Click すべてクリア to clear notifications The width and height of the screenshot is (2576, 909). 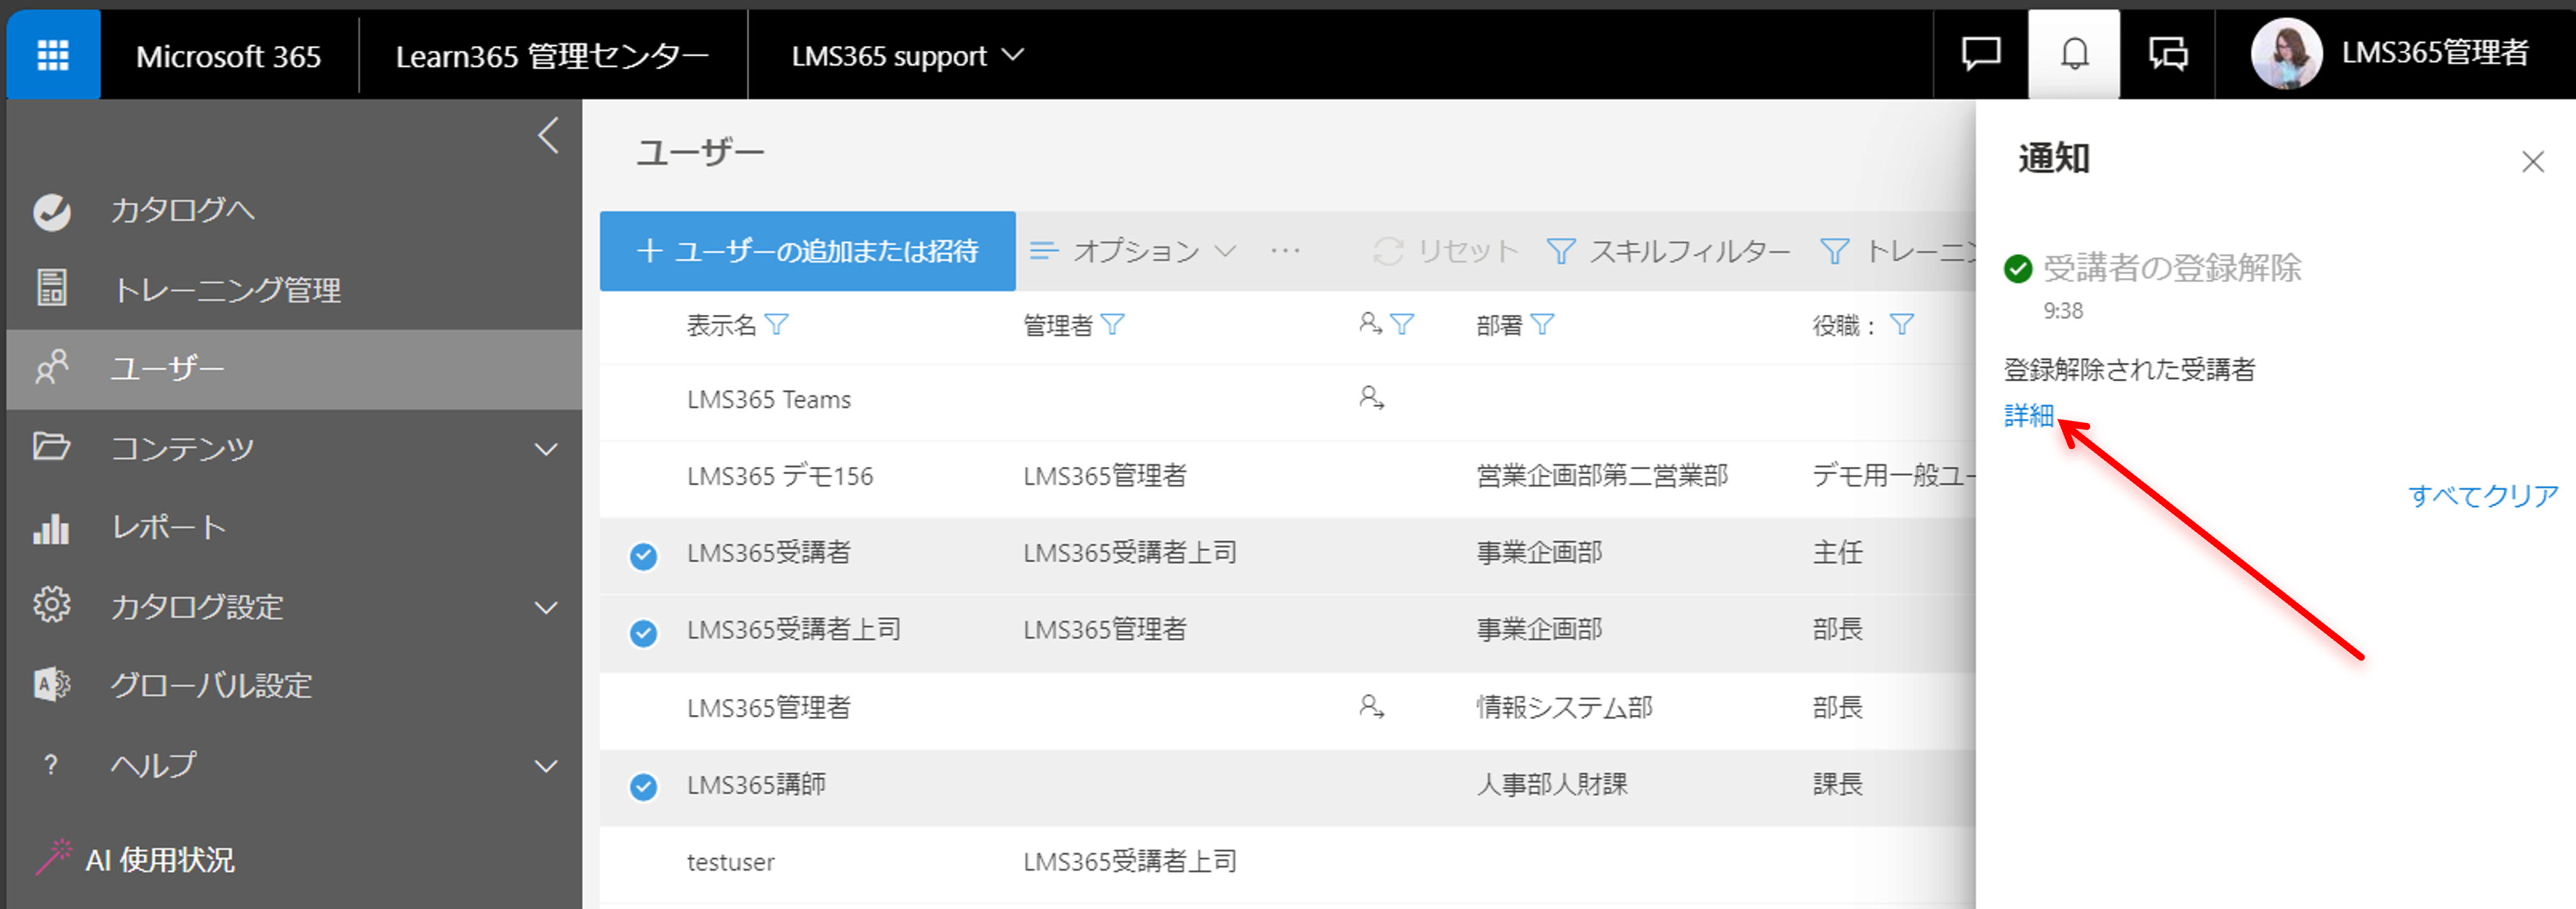(2482, 495)
